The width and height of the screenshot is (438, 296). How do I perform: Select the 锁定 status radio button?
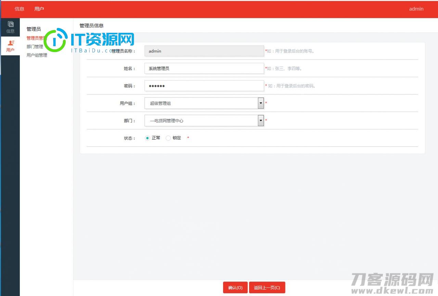[168, 138]
